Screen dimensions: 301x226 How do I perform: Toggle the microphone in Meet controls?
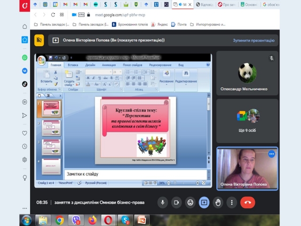pyautogui.click(x=163, y=202)
